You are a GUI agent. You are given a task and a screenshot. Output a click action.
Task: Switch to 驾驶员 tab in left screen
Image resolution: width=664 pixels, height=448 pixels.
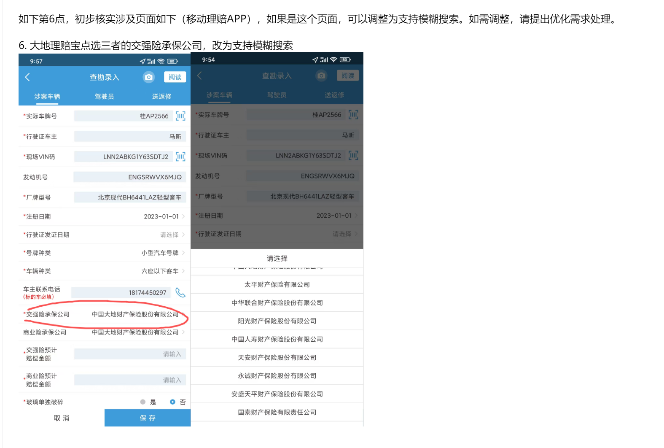[x=104, y=96]
